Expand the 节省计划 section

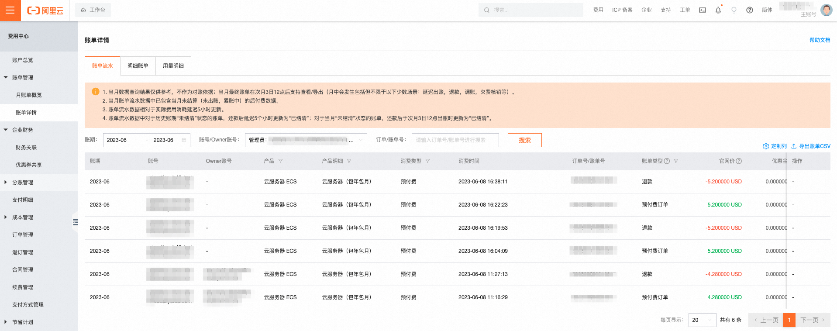tap(6, 322)
